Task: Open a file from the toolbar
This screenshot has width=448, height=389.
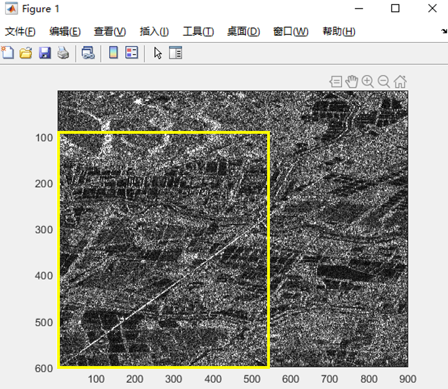Action: pos(26,52)
